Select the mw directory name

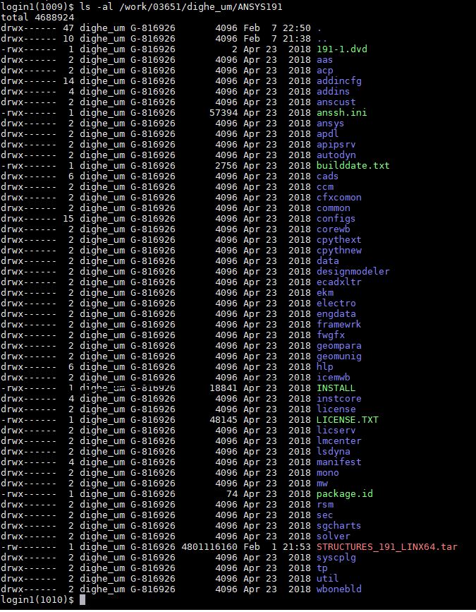(x=322, y=484)
